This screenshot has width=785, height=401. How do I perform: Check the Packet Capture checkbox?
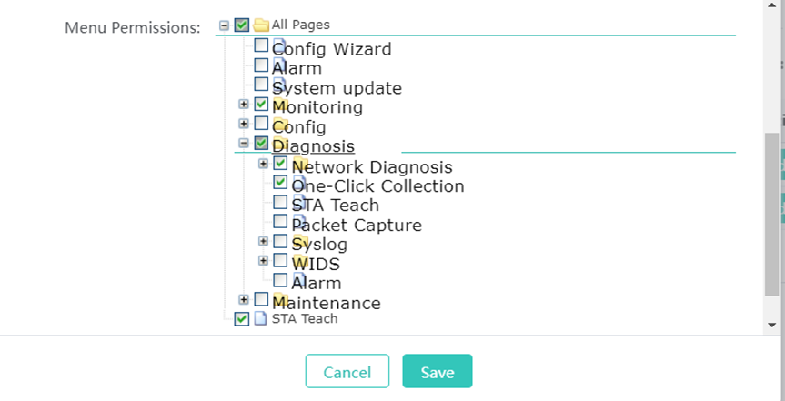pyautogui.click(x=280, y=221)
